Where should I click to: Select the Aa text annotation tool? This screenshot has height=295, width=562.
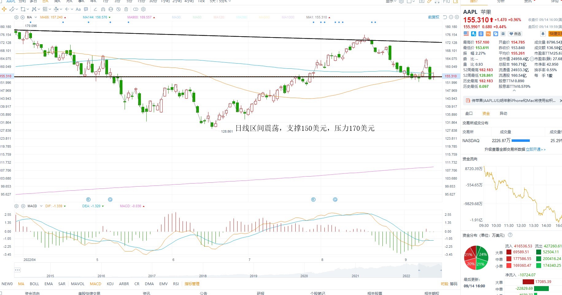(x=78, y=9)
